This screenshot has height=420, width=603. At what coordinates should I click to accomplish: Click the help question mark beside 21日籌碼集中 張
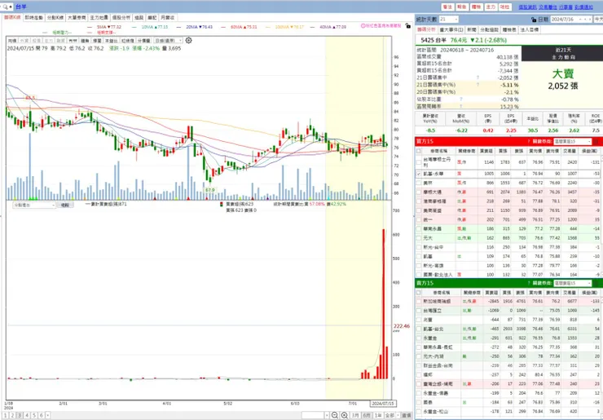tap(478, 77)
